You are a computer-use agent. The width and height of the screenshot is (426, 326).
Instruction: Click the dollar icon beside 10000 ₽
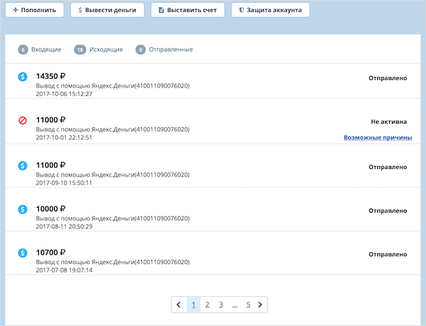point(23,209)
